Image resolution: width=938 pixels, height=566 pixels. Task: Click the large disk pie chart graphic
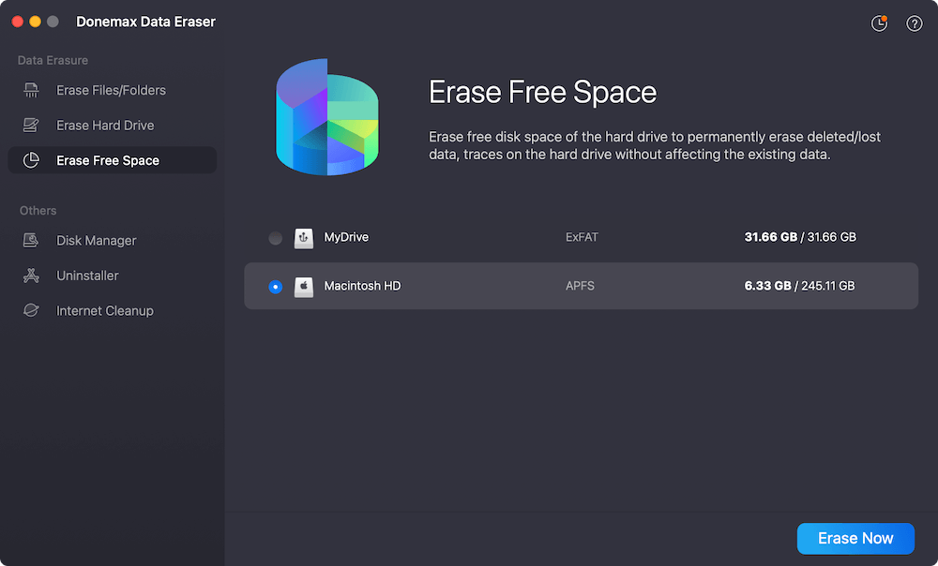click(326, 117)
